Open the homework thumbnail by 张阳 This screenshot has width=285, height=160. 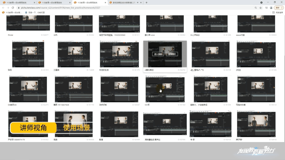28,54
